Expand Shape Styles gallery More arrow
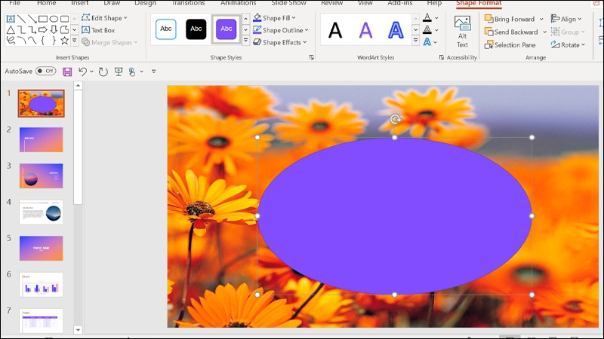The height and width of the screenshot is (339, 604). click(x=245, y=40)
